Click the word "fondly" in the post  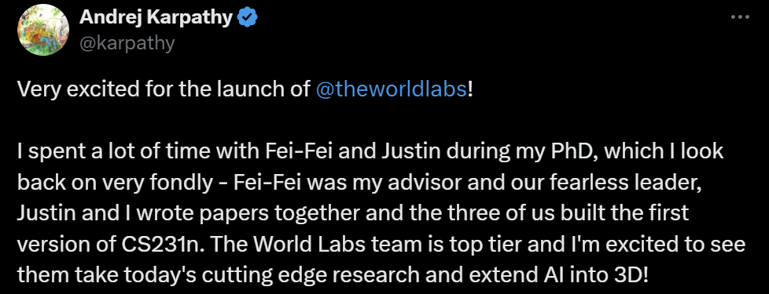[x=189, y=183]
